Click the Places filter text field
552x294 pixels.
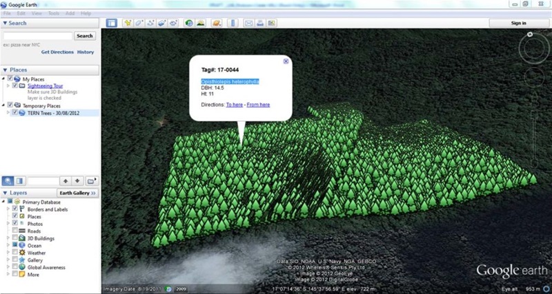pyautogui.click(x=43, y=181)
